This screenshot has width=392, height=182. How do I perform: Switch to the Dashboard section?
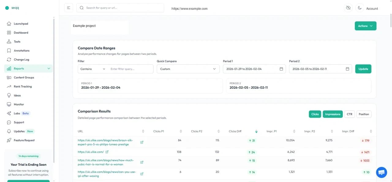[x=21, y=32]
